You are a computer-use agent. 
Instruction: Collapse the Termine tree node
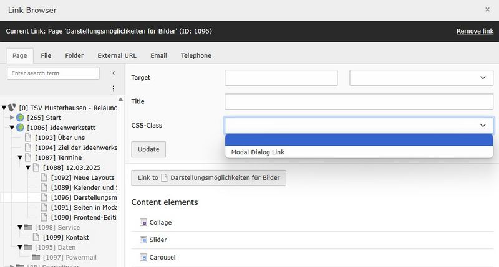20,157
